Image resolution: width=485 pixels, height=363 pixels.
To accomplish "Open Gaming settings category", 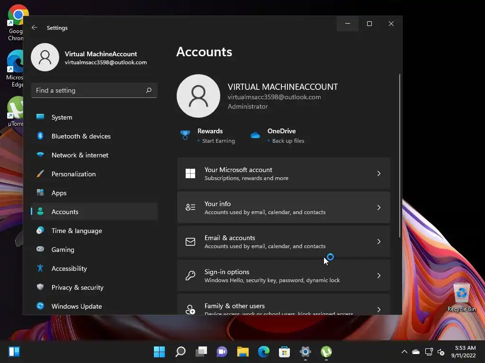I will 94,250.
